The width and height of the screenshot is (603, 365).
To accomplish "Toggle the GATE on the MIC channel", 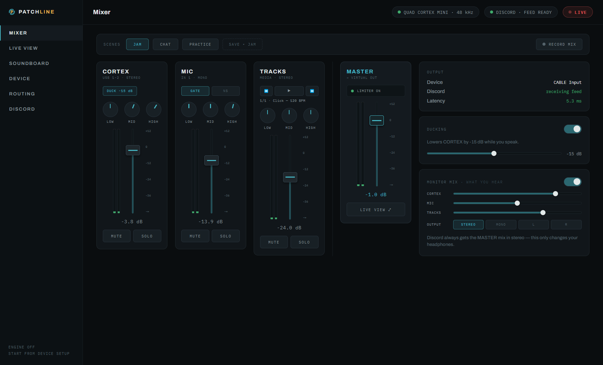I will [x=195, y=91].
